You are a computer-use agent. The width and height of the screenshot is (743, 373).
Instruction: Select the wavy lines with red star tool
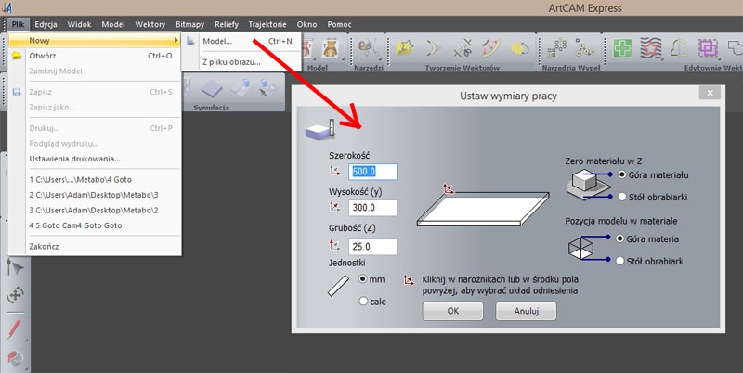point(651,48)
